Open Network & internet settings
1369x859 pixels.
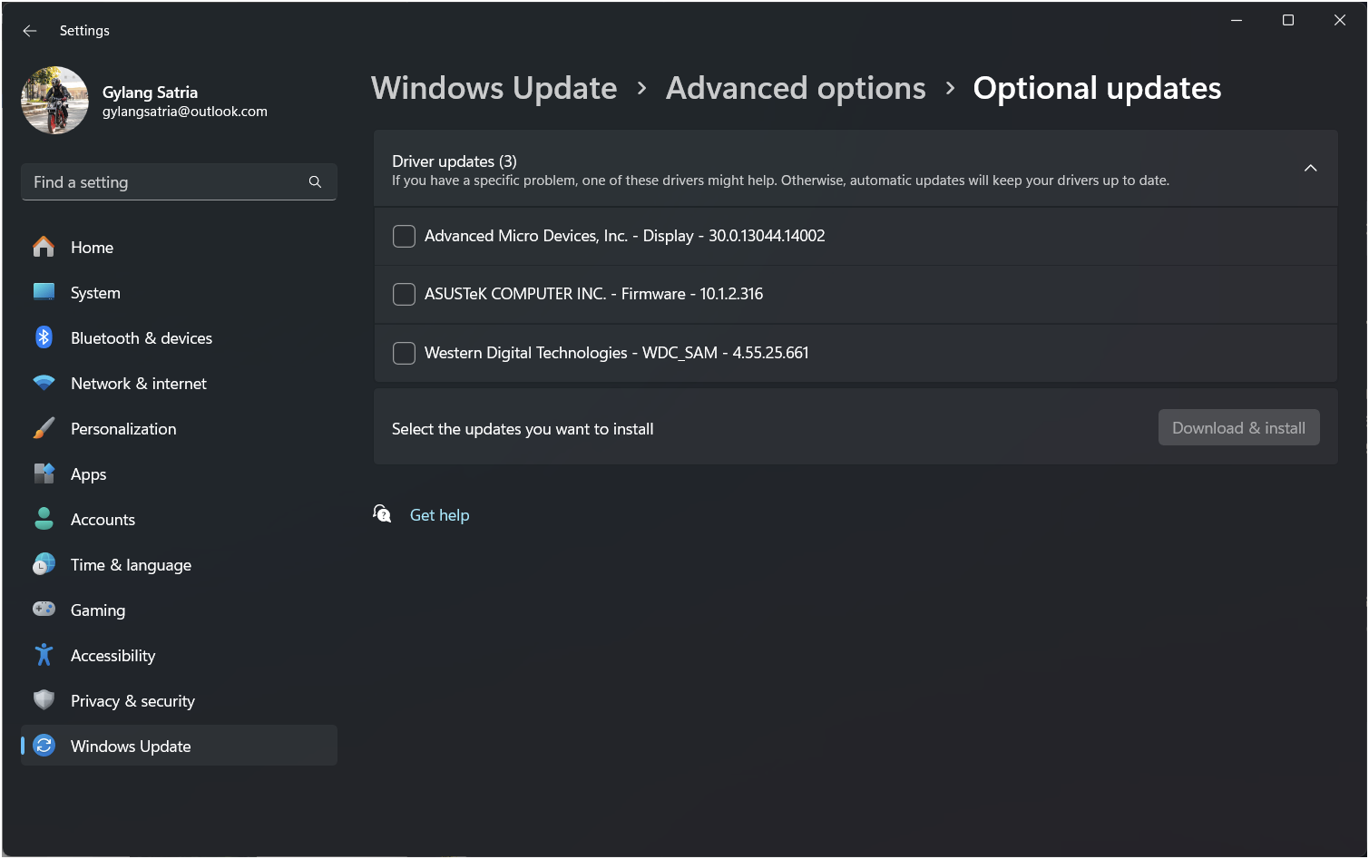(179, 383)
